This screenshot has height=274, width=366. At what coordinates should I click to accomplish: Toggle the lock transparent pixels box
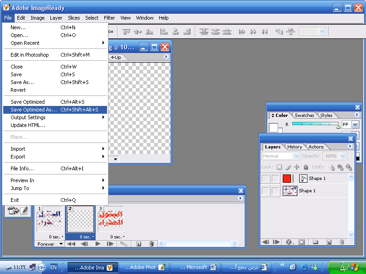279,167
